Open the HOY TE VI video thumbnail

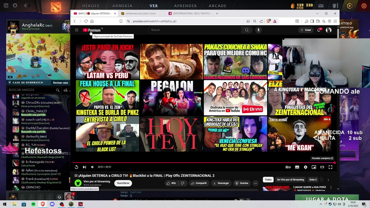pos(171,134)
